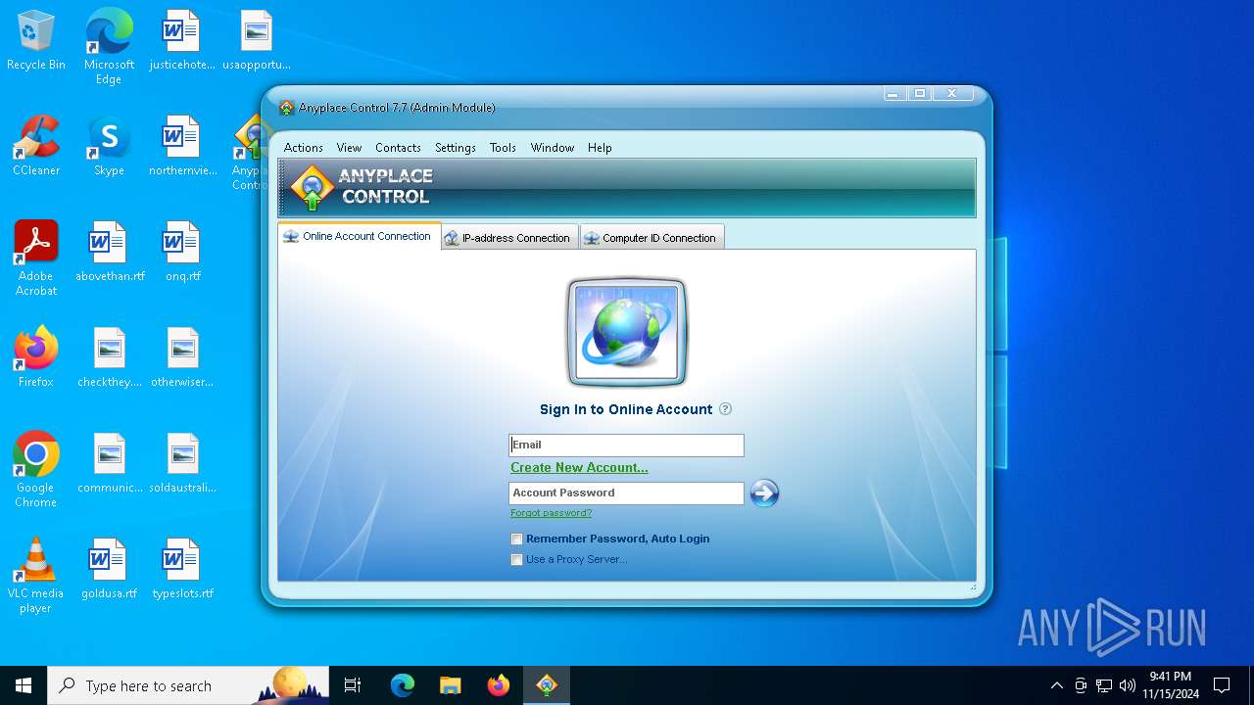This screenshot has width=1254, height=705.
Task: Open the Tools menu
Action: tap(503, 148)
